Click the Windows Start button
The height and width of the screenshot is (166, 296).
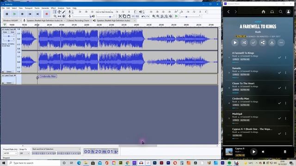(x=4, y=163)
